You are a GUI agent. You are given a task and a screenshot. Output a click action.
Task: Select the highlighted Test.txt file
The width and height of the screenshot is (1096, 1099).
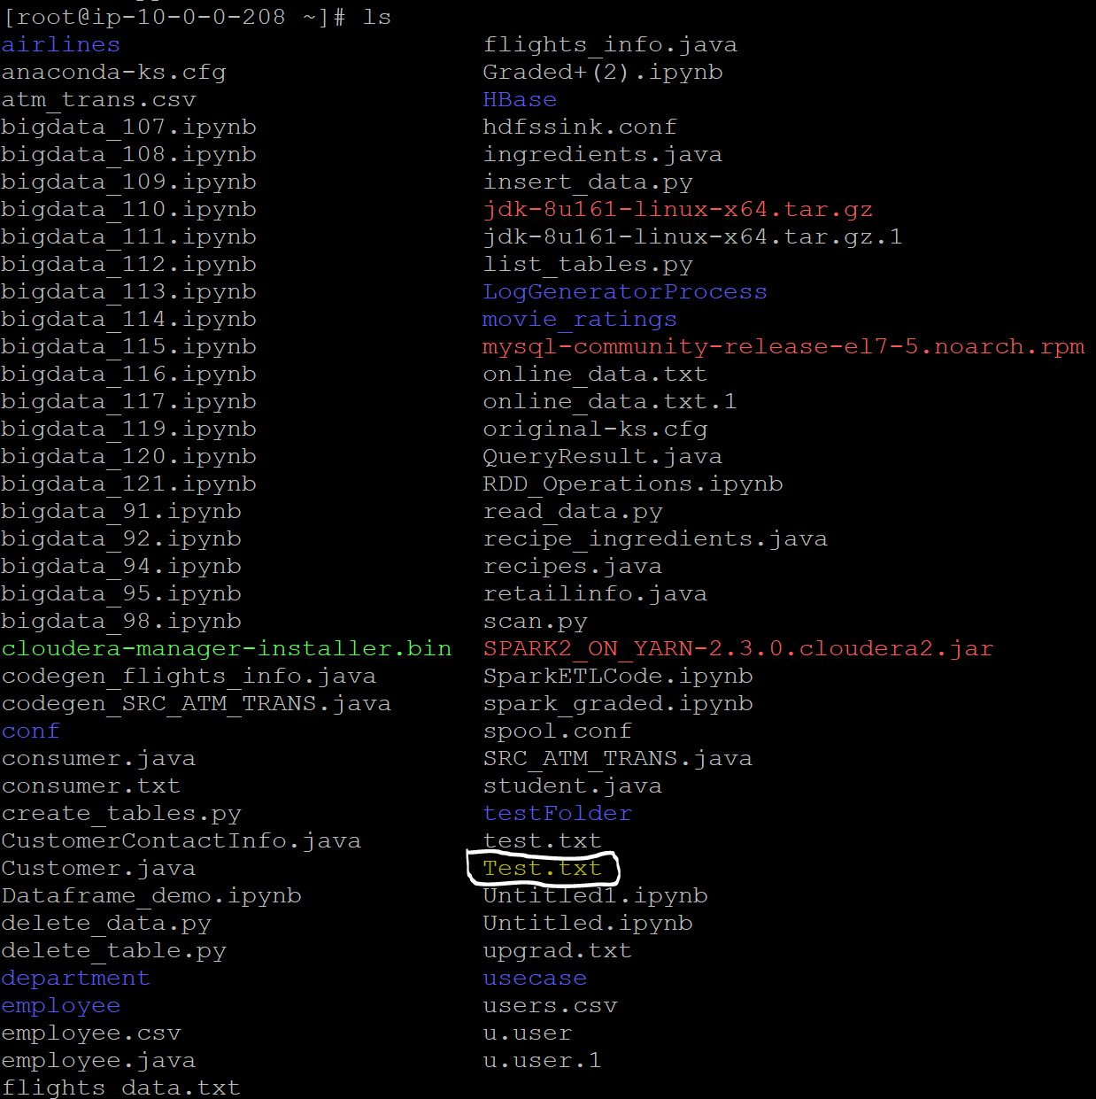(x=542, y=868)
